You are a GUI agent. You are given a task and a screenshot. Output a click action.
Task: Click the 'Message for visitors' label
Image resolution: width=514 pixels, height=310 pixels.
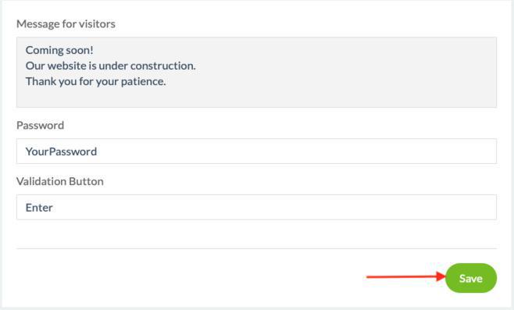pyautogui.click(x=66, y=24)
